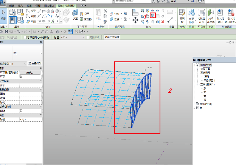Click the Match Type Properties icon

(106, 22)
